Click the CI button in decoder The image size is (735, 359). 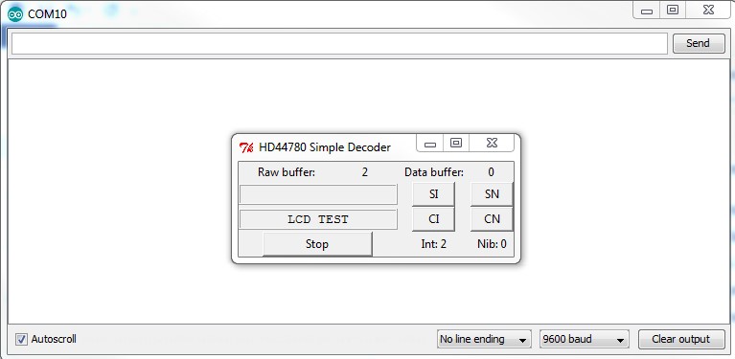(433, 219)
